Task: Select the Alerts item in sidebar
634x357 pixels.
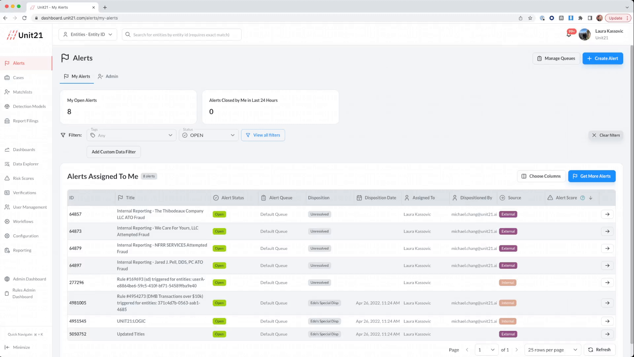Action: click(26, 63)
